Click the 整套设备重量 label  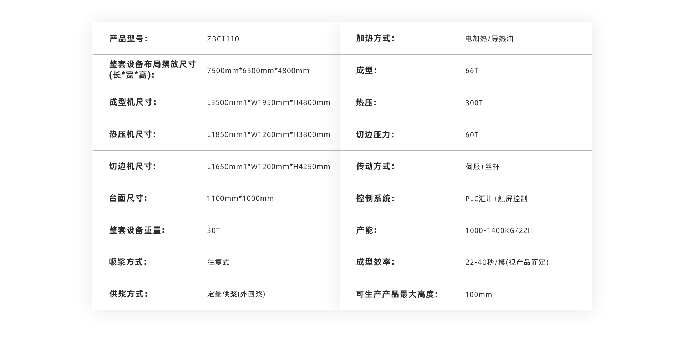(137, 230)
